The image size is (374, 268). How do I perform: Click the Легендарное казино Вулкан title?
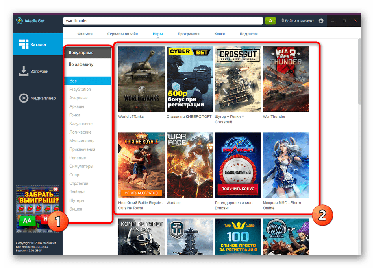pos(233,206)
